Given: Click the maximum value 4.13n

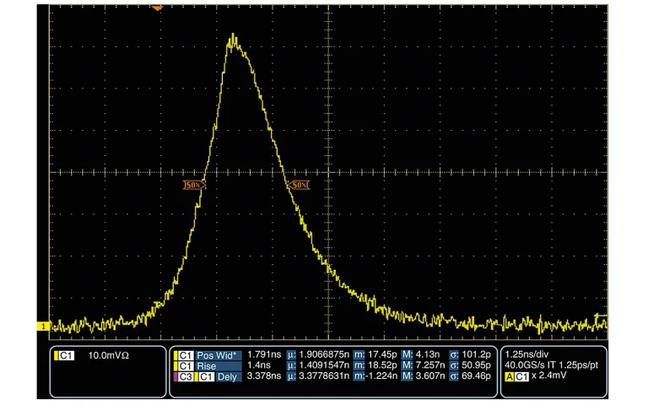Looking at the screenshot, I should point(427,354).
